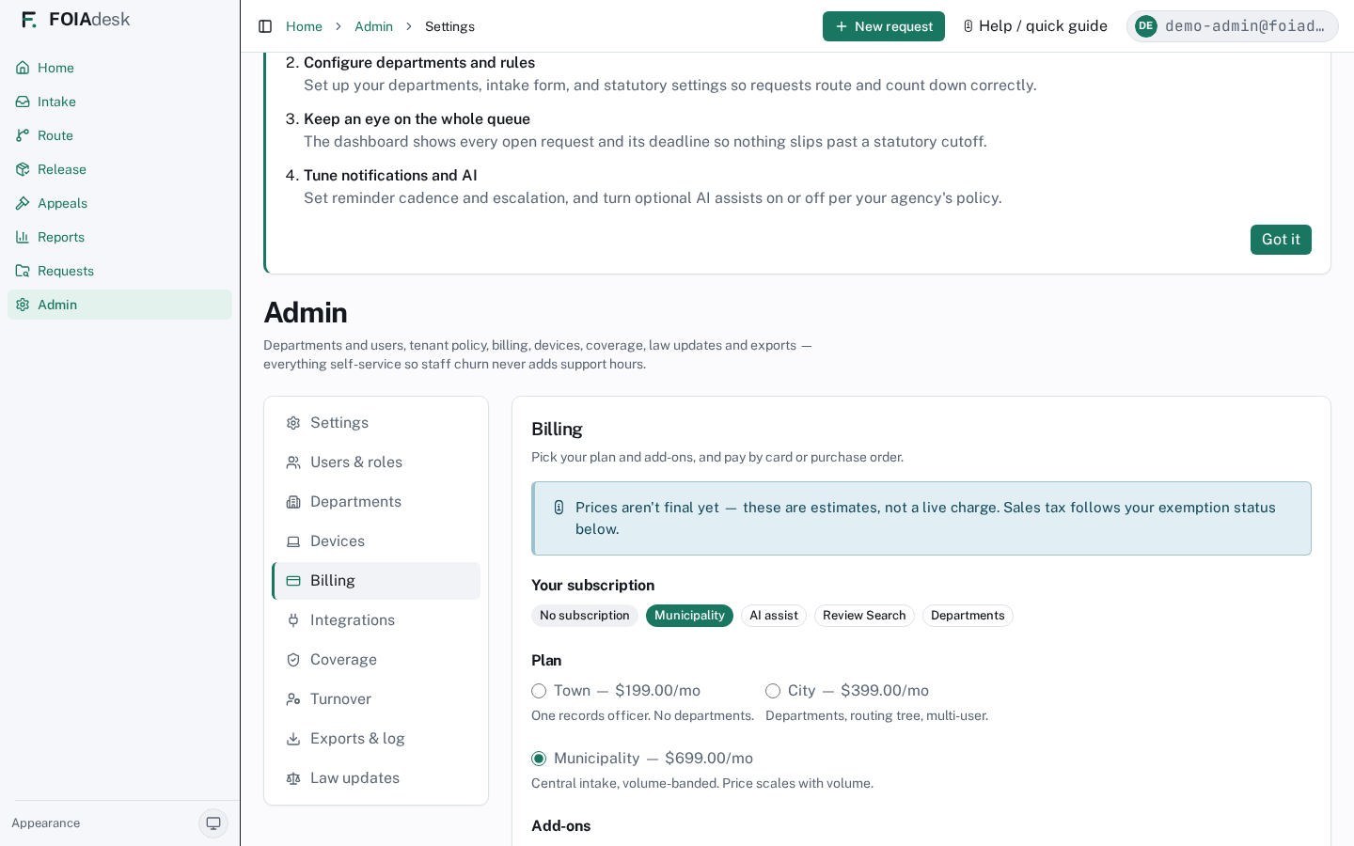Click the New request button
1354x846 pixels.
(x=884, y=26)
